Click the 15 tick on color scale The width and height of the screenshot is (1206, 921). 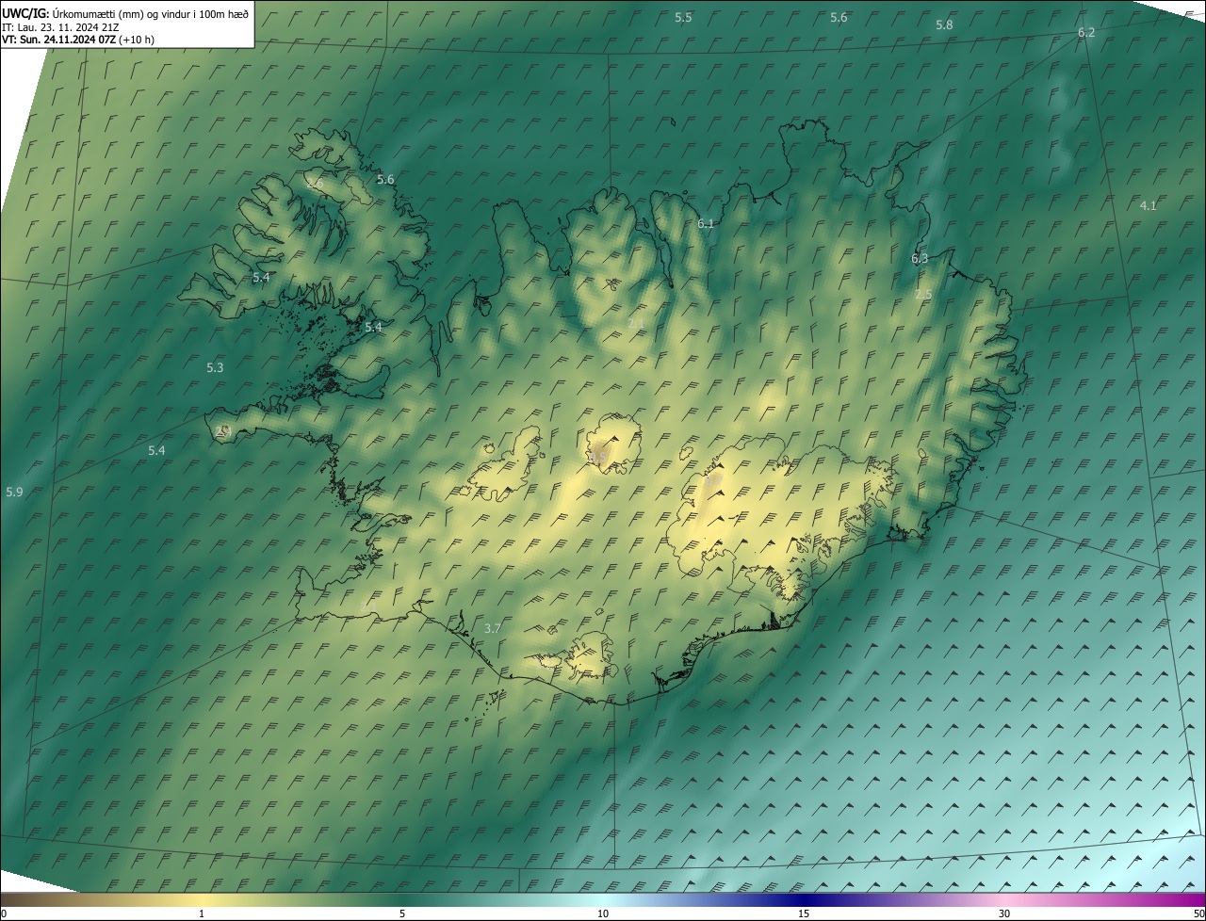click(804, 913)
